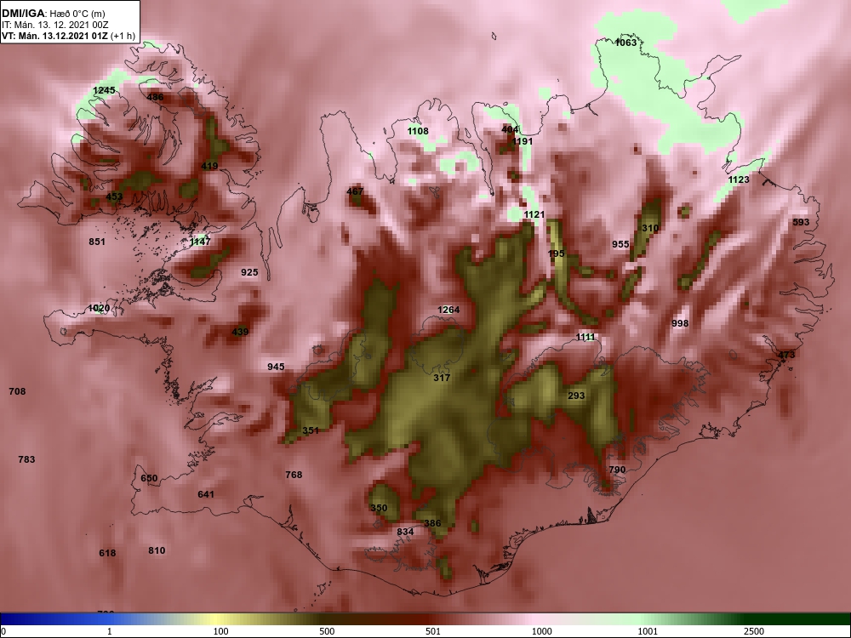Select the 351 value label
851x638 pixels.
[311, 430]
